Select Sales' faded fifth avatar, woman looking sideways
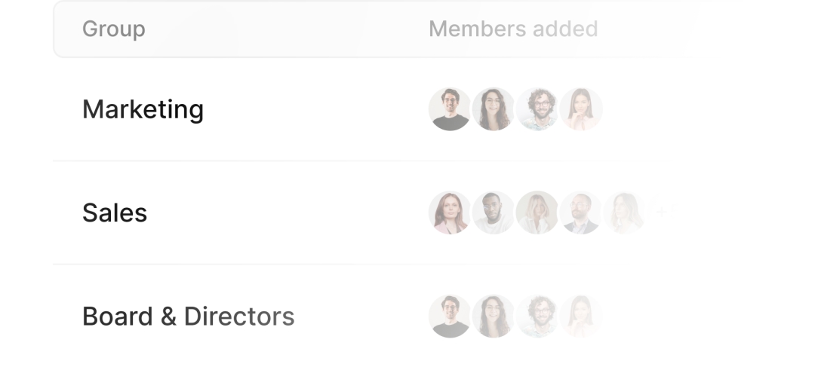The height and width of the screenshot is (367, 815). click(x=625, y=213)
